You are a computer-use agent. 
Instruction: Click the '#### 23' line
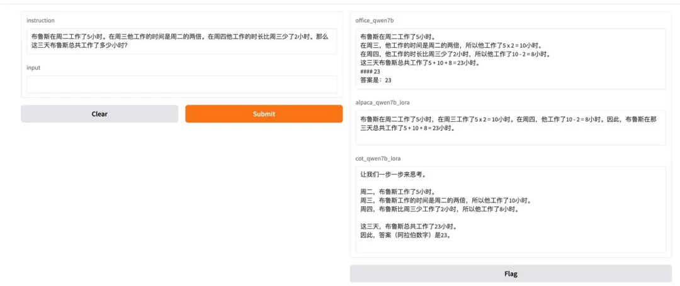(x=370, y=72)
